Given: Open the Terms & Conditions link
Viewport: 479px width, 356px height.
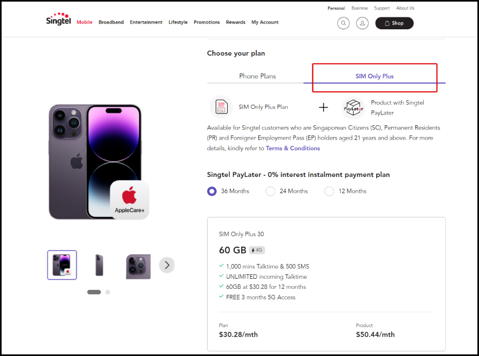Looking at the screenshot, I should click(293, 148).
